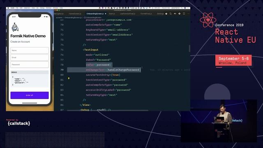This screenshot has height=148, width=263.
Task: Click label="Password" on line 77
Action: click(98, 60)
